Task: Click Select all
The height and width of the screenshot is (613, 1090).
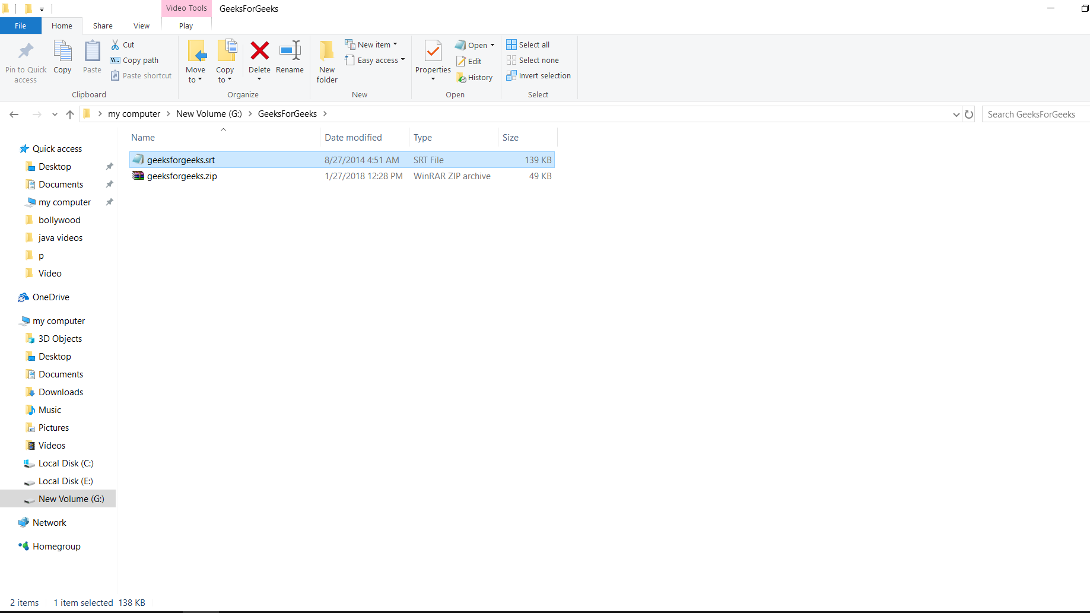Action: click(528, 45)
